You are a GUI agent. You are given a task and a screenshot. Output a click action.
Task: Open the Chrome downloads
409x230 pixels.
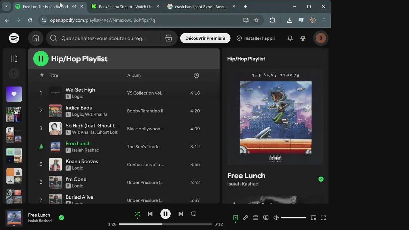click(x=289, y=20)
